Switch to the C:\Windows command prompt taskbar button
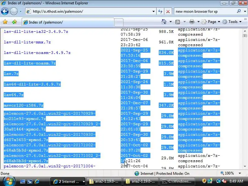The image size is (248, 186). point(177,181)
